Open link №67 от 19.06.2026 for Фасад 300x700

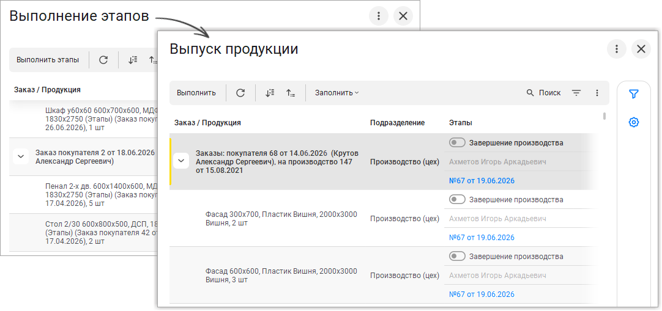[x=482, y=238]
